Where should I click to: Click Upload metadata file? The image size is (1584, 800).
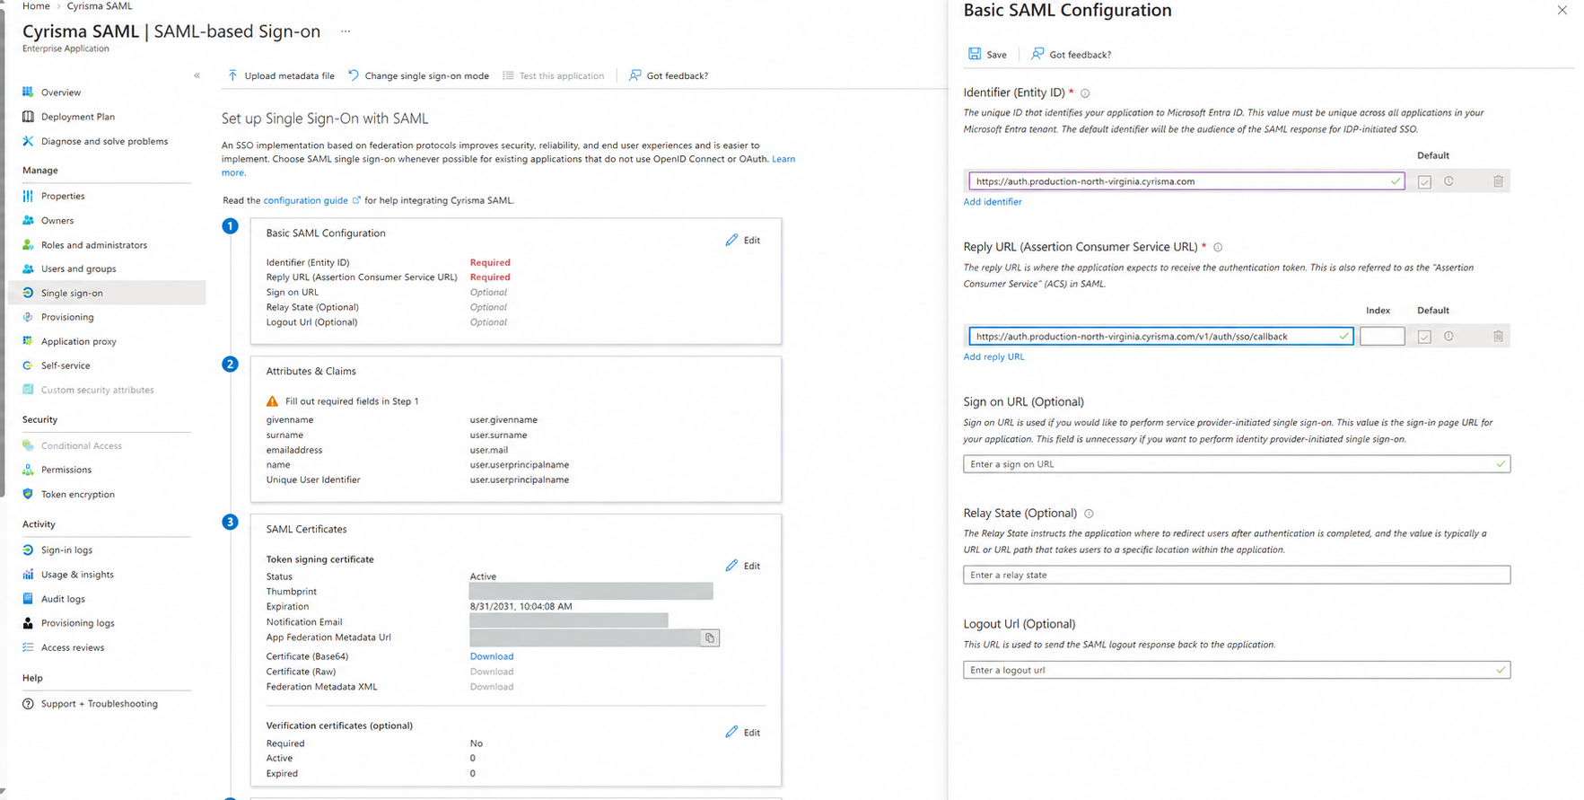[281, 75]
